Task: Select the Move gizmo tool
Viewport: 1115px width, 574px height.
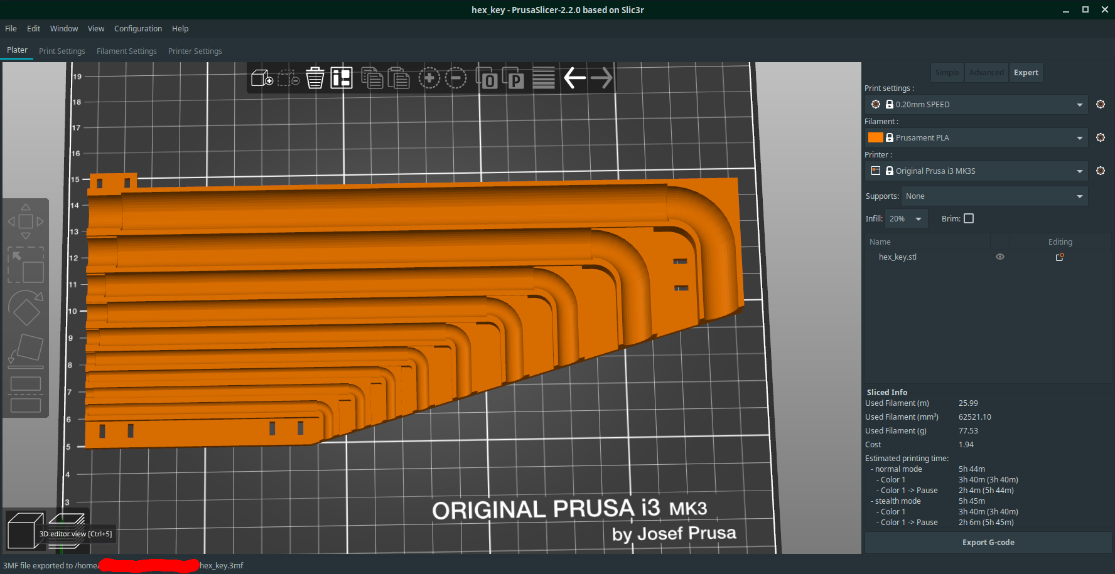Action: (26, 221)
